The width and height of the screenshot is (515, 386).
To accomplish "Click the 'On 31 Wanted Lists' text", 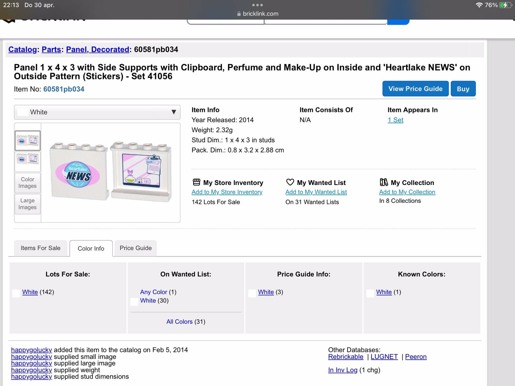I will [312, 202].
